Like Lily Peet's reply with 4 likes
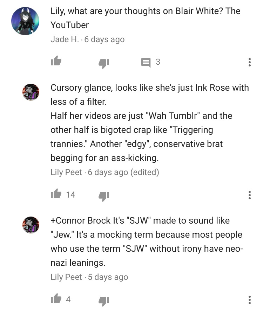This screenshot has width=263, height=315. click(56, 298)
